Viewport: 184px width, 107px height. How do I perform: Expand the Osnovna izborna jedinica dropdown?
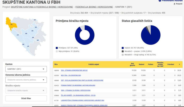(26, 80)
